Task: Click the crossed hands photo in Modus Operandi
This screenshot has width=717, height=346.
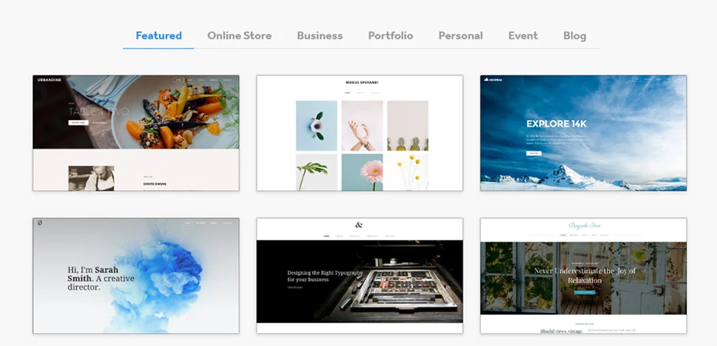Action: (x=362, y=126)
